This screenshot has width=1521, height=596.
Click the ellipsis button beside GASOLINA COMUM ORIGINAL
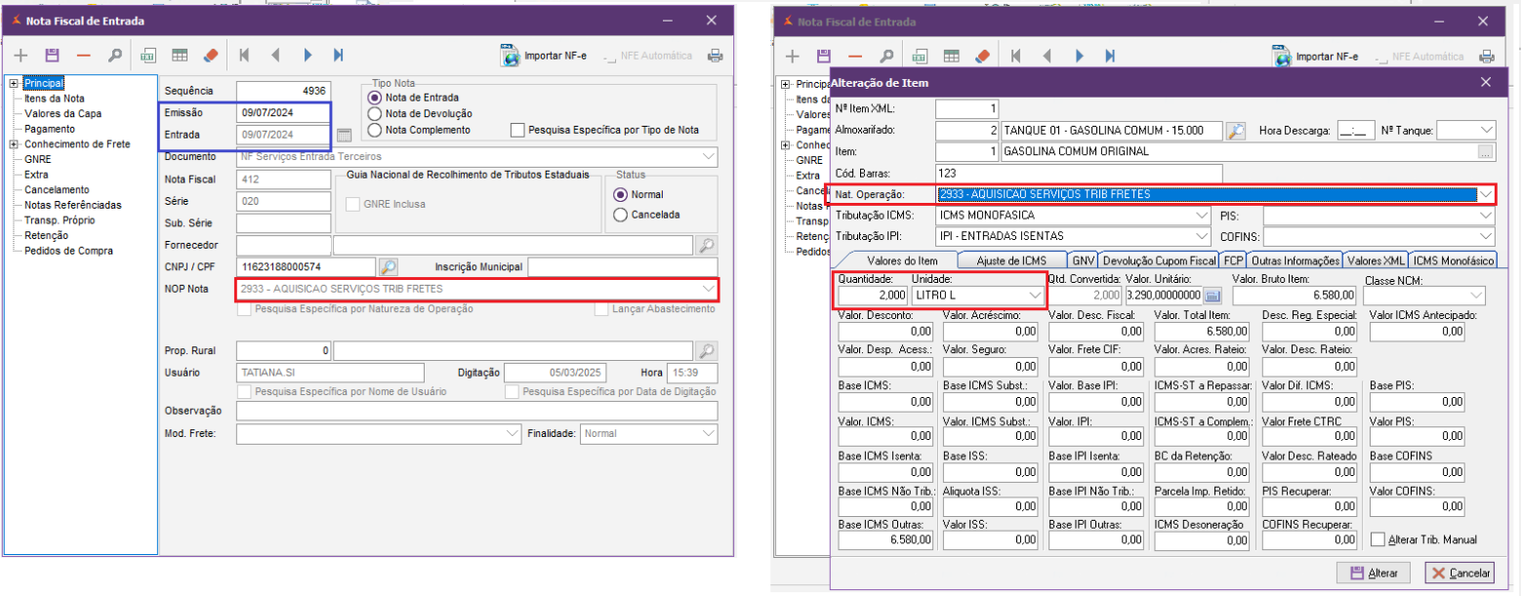(x=1486, y=151)
